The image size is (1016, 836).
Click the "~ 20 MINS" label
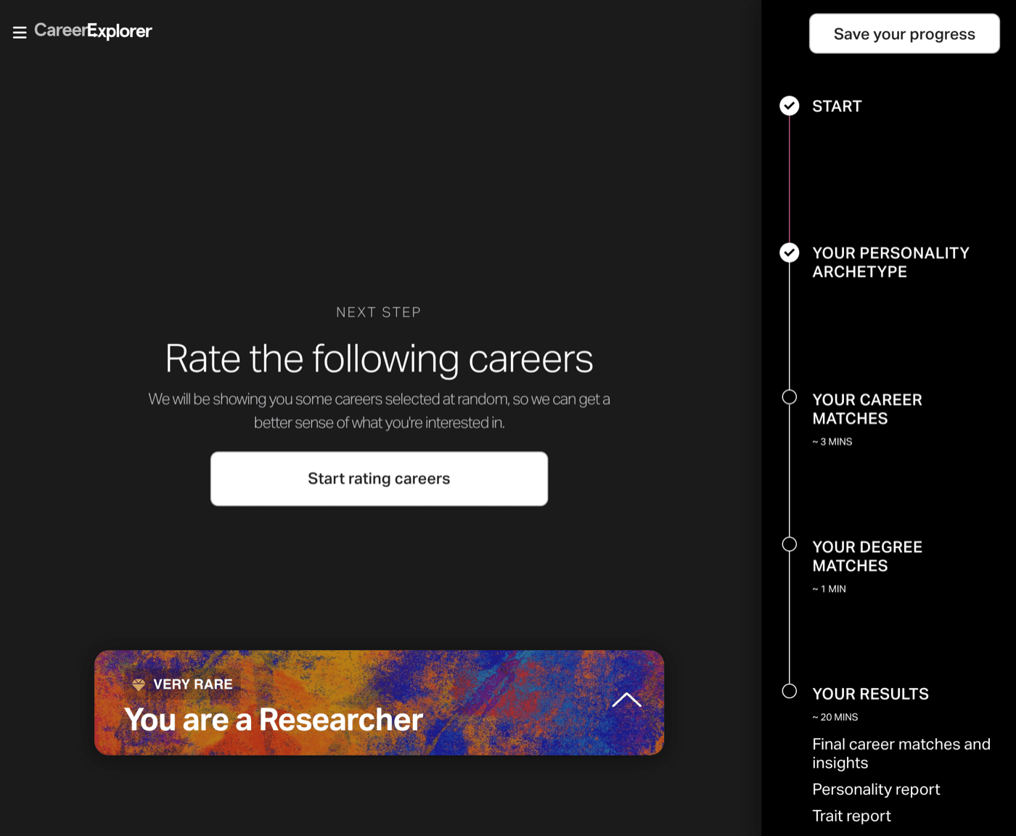pos(835,717)
